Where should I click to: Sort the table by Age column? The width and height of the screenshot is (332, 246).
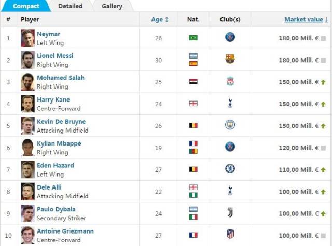coord(159,20)
